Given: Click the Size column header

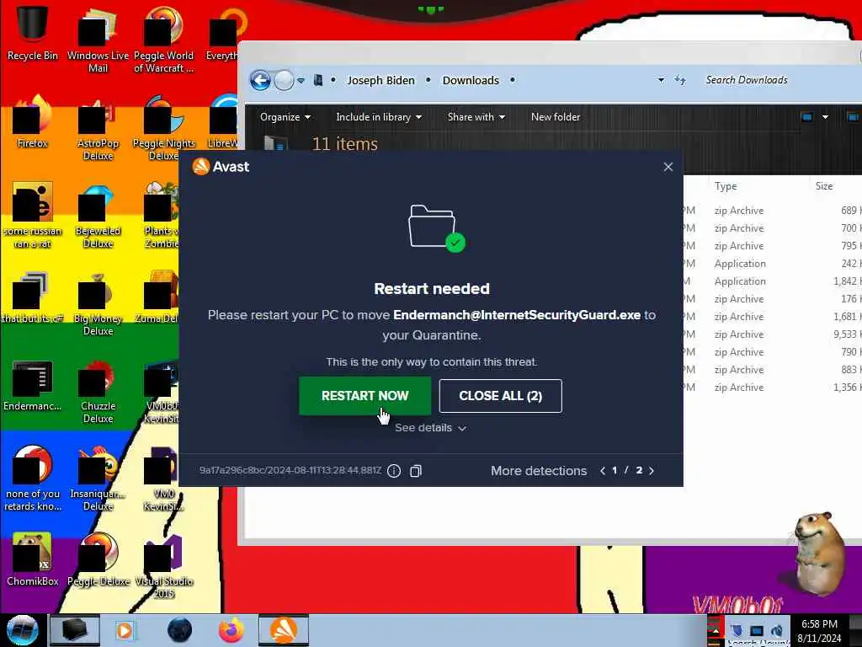Looking at the screenshot, I should click(x=824, y=186).
